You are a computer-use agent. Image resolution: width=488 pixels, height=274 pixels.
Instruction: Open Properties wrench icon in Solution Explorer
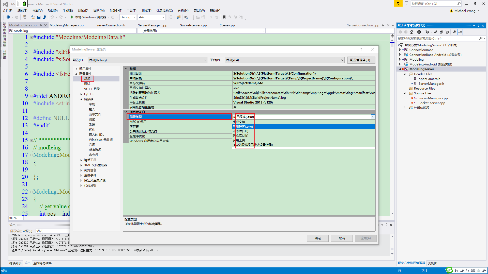(x=454, y=32)
